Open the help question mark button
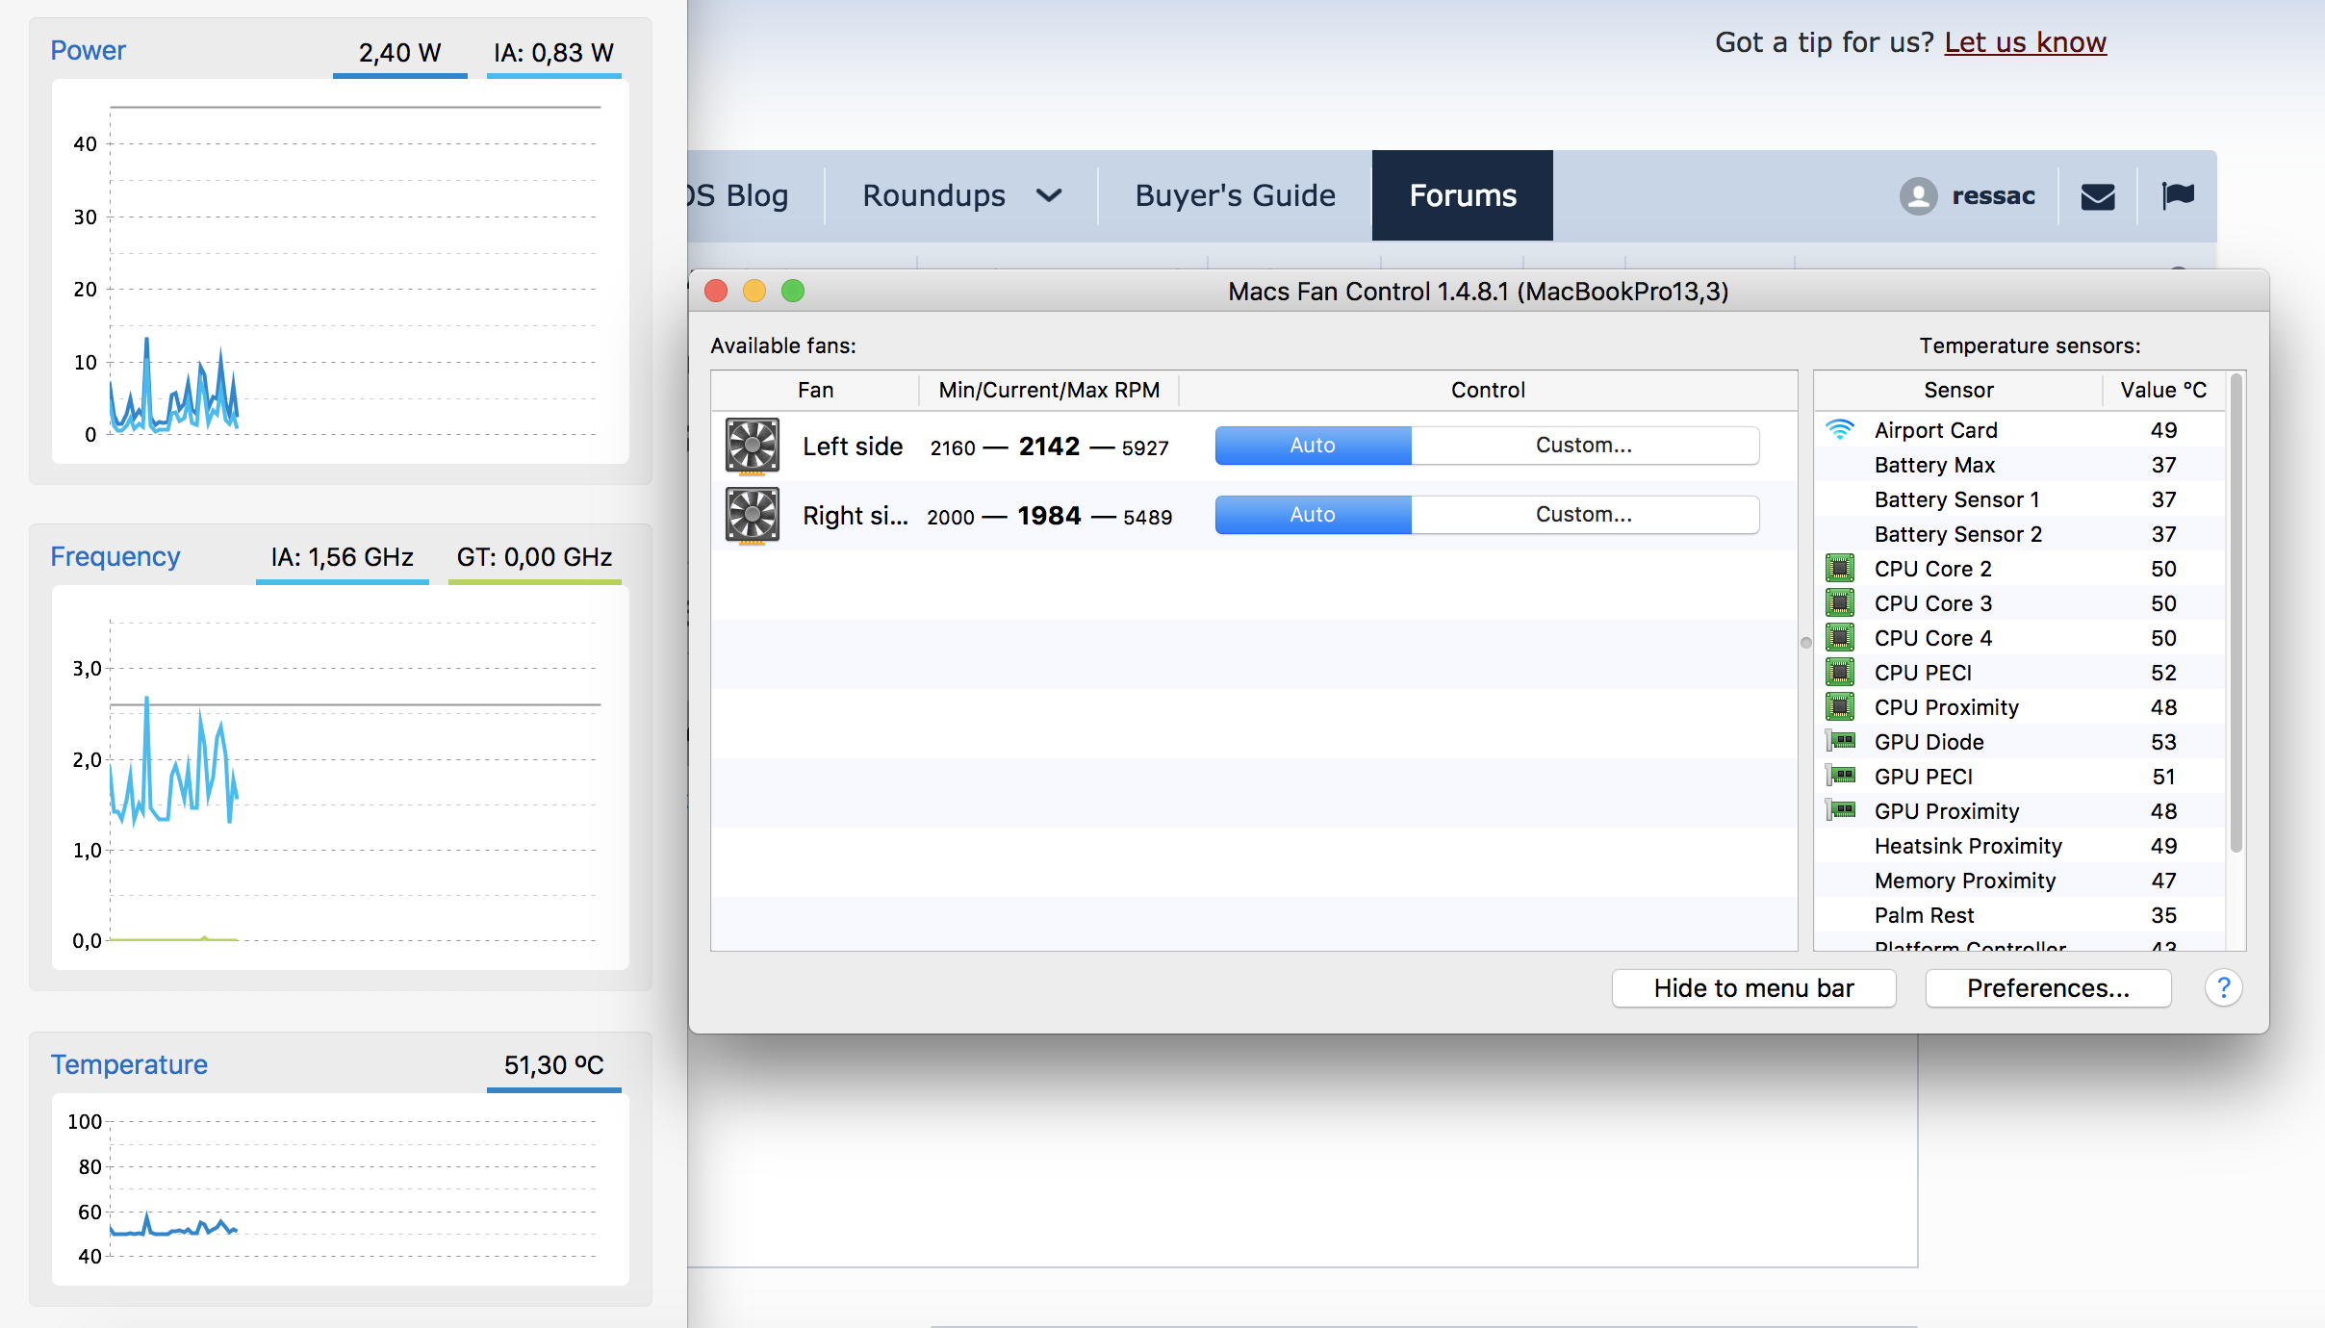 pyautogui.click(x=2223, y=988)
